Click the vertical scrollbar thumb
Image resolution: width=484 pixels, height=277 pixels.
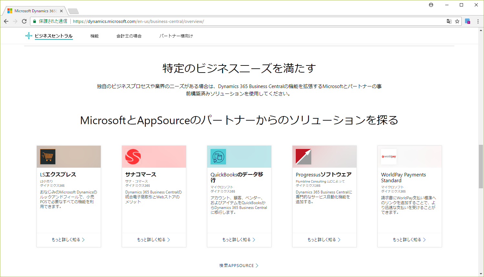[x=481, y=166]
